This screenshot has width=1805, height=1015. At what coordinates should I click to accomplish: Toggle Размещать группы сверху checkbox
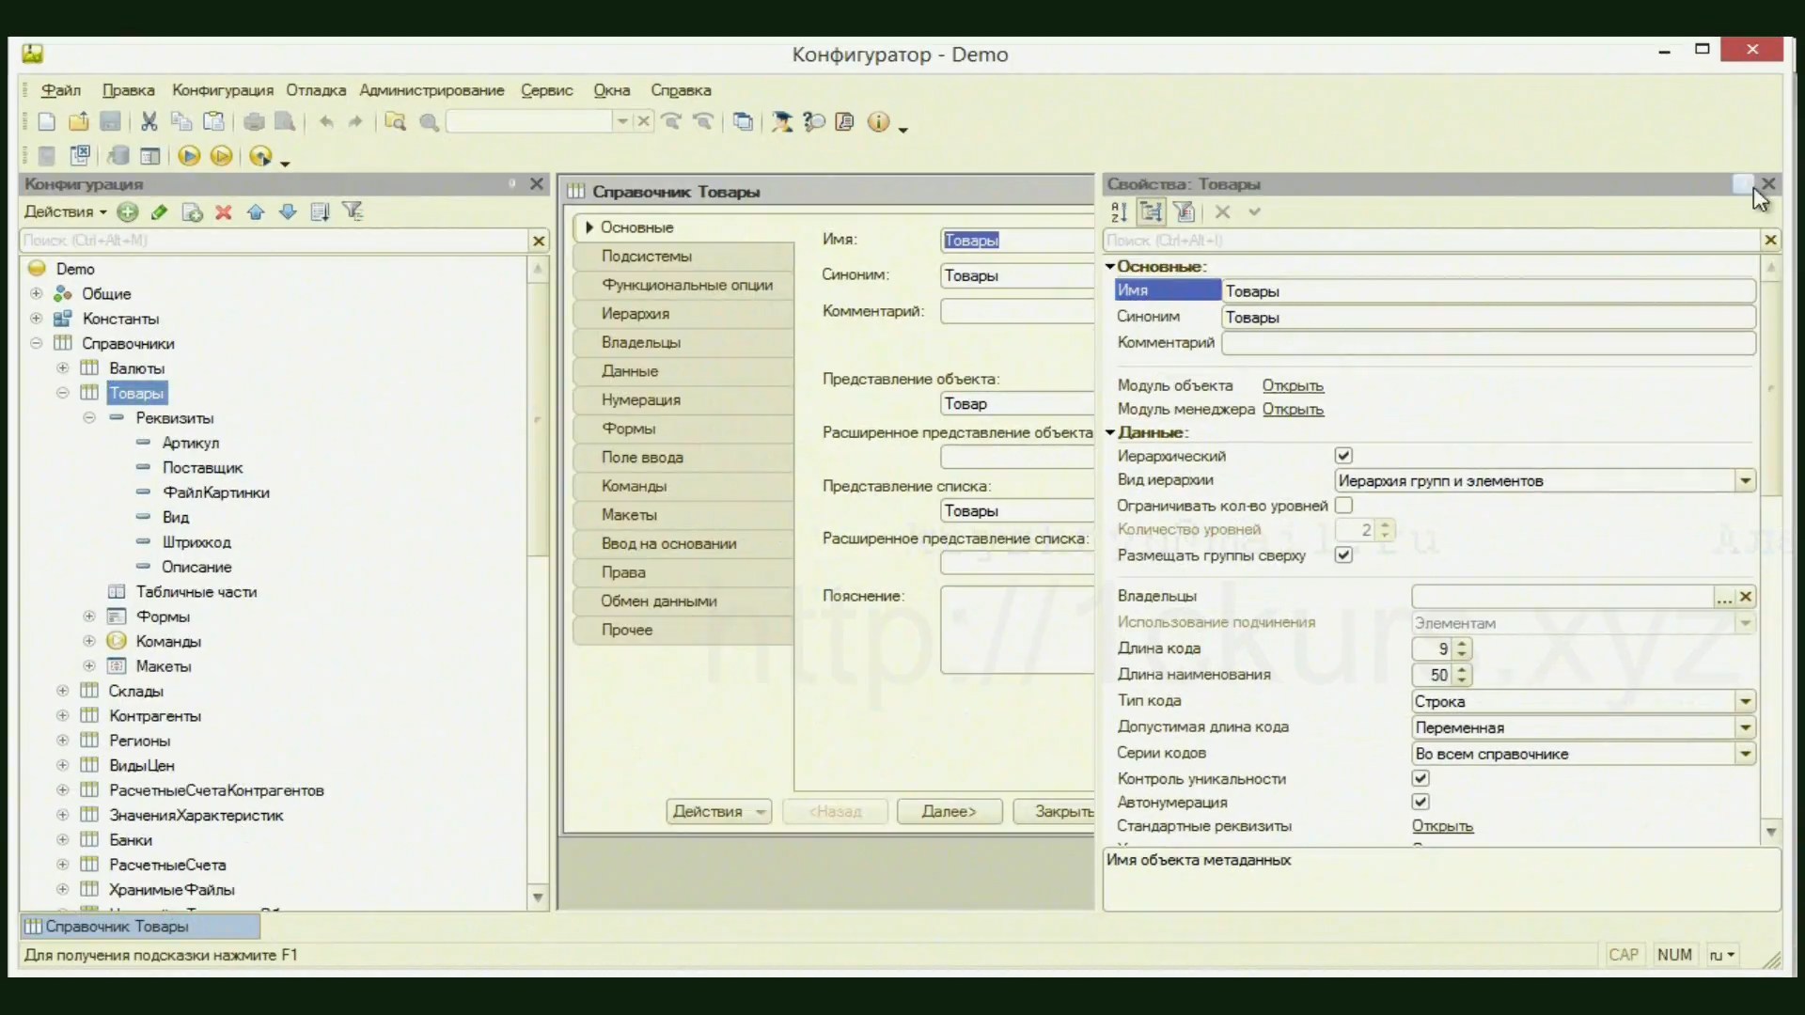pyautogui.click(x=1343, y=555)
